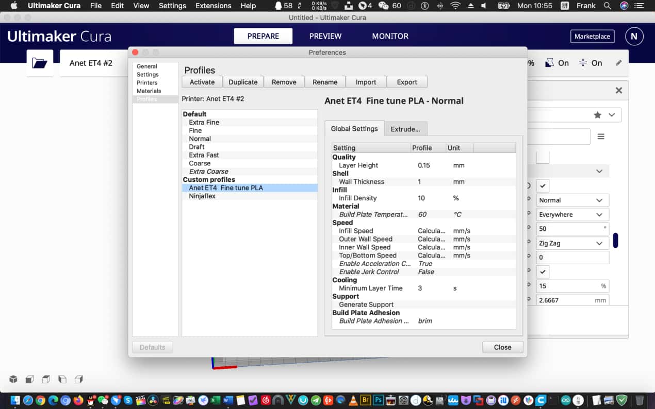Click the Activate button
Image resolution: width=655 pixels, height=409 pixels.
pyautogui.click(x=202, y=82)
